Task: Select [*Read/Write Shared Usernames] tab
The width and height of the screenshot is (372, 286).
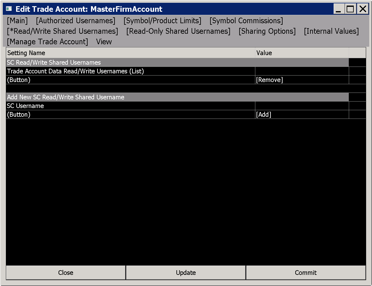Action: pyautogui.click(x=63, y=31)
